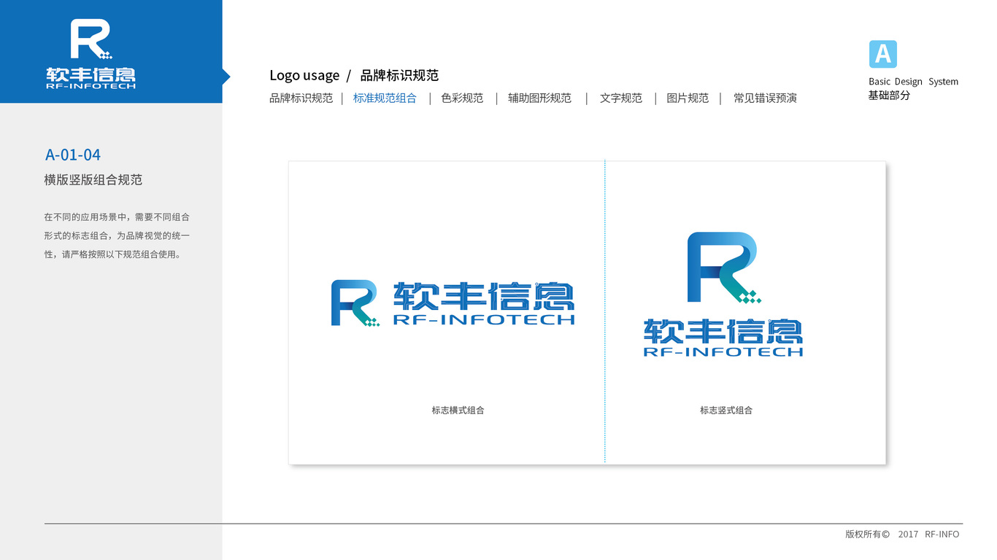Open the 品牌标识规范 navigation item

click(x=301, y=98)
